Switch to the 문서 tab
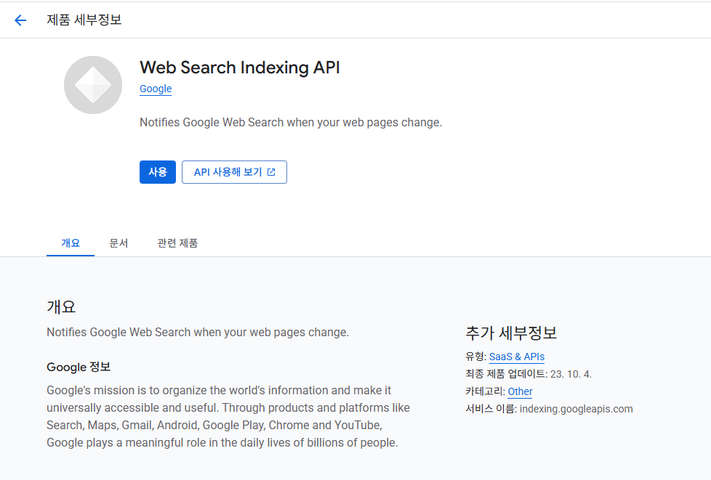 tap(118, 243)
